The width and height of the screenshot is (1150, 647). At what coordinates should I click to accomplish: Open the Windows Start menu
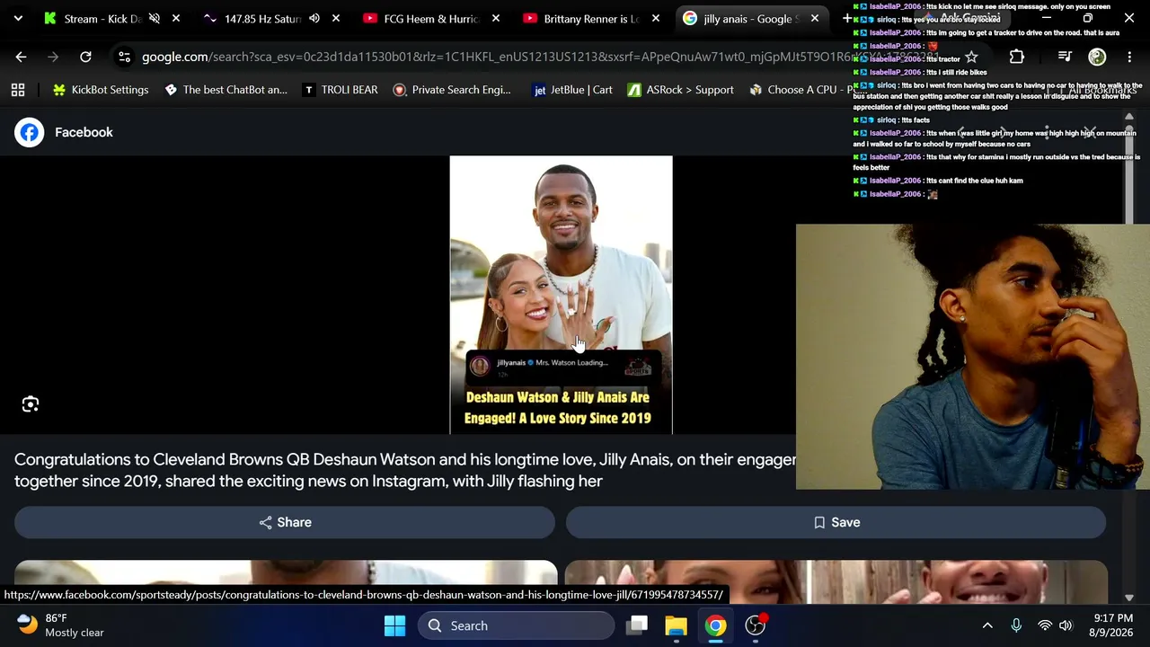[394, 625]
